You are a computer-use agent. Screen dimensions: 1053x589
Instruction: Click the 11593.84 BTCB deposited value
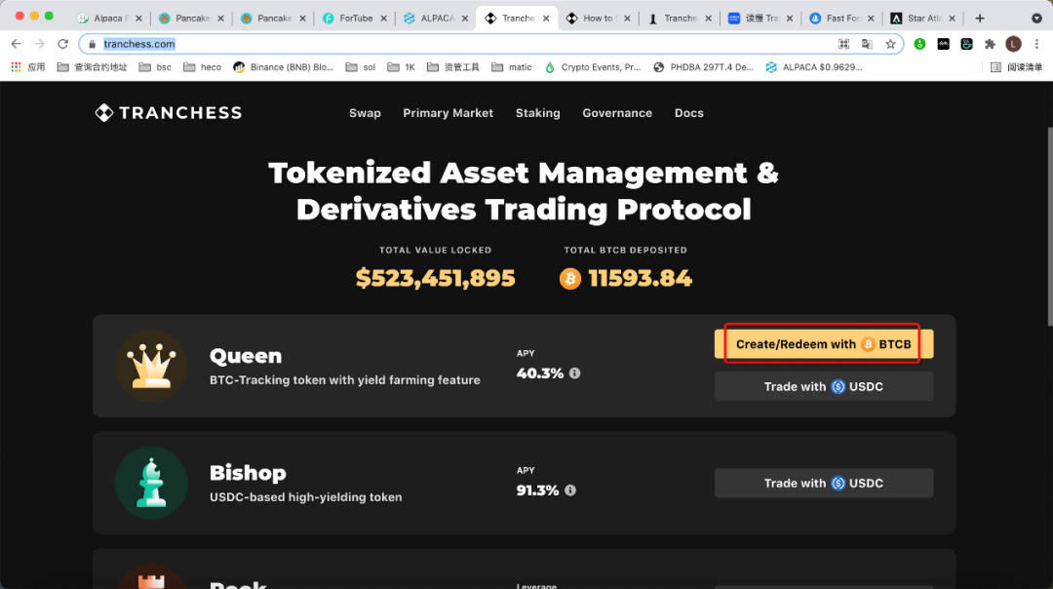640,278
